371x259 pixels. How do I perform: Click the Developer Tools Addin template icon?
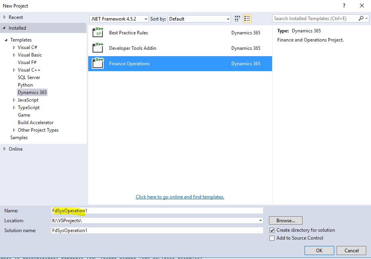pos(98,48)
